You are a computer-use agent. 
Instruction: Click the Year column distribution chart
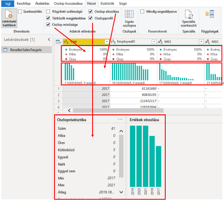point(69,72)
